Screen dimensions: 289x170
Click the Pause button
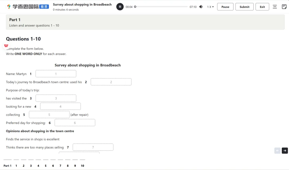coord(225,7)
